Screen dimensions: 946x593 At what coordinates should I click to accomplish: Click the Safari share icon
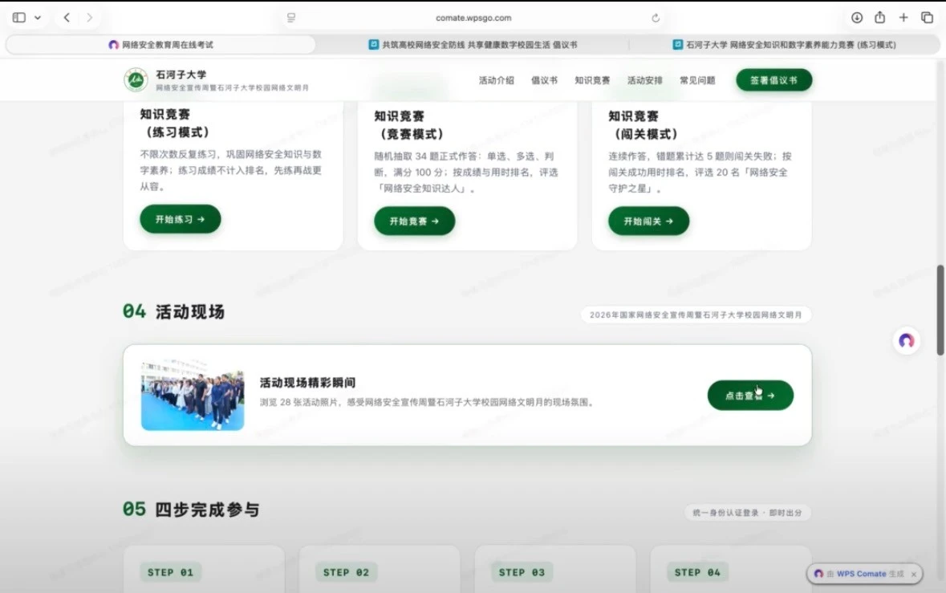coord(879,17)
